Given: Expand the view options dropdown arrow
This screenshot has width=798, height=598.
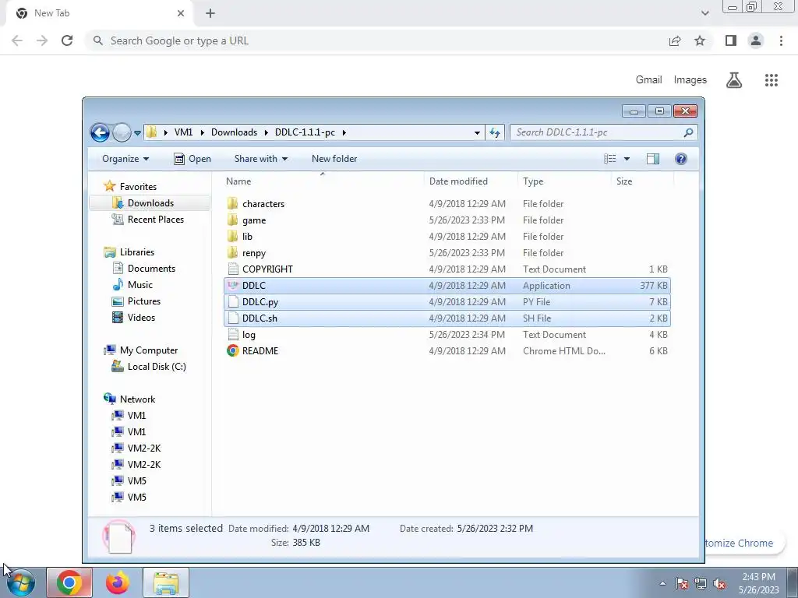Looking at the screenshot, I should click(x=627, y=159).
